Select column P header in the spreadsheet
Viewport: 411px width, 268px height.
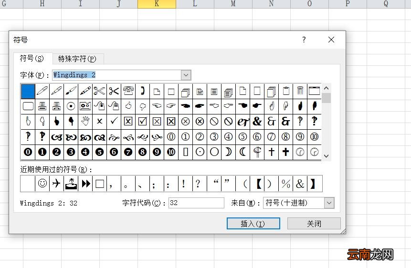tap(348, 4)
